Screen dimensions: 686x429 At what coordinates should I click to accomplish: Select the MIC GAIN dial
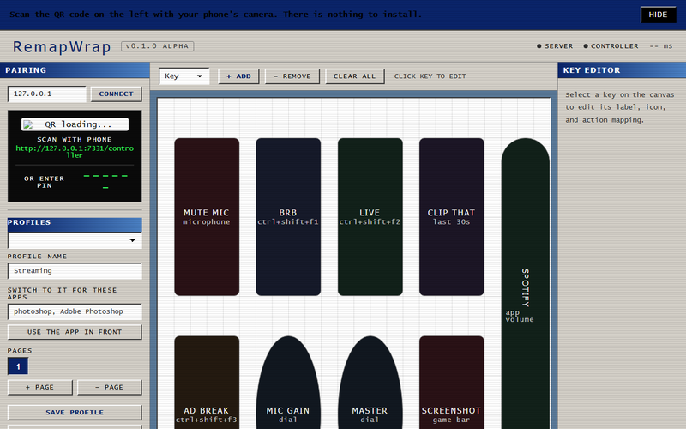point(288,383)
